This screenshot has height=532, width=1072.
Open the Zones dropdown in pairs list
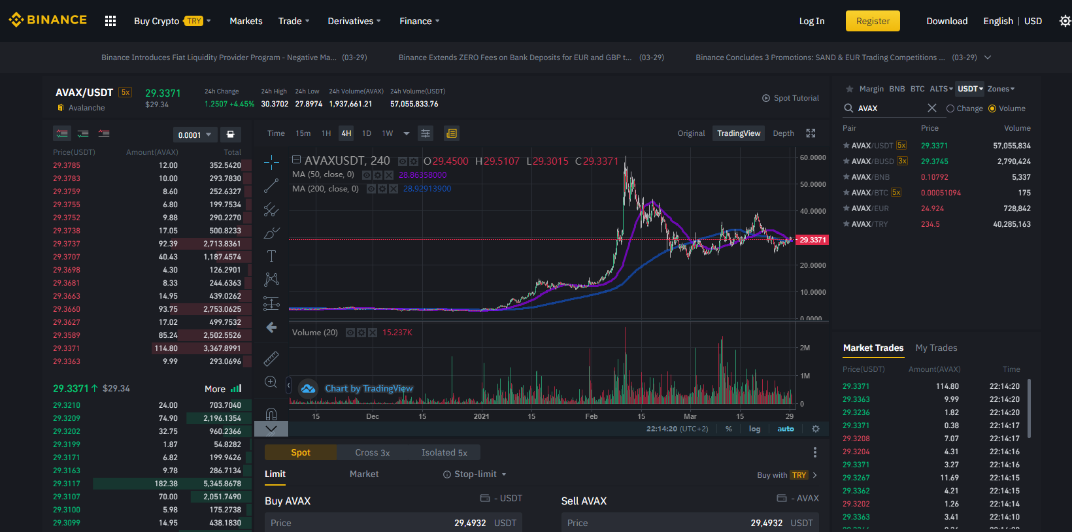1001,89
